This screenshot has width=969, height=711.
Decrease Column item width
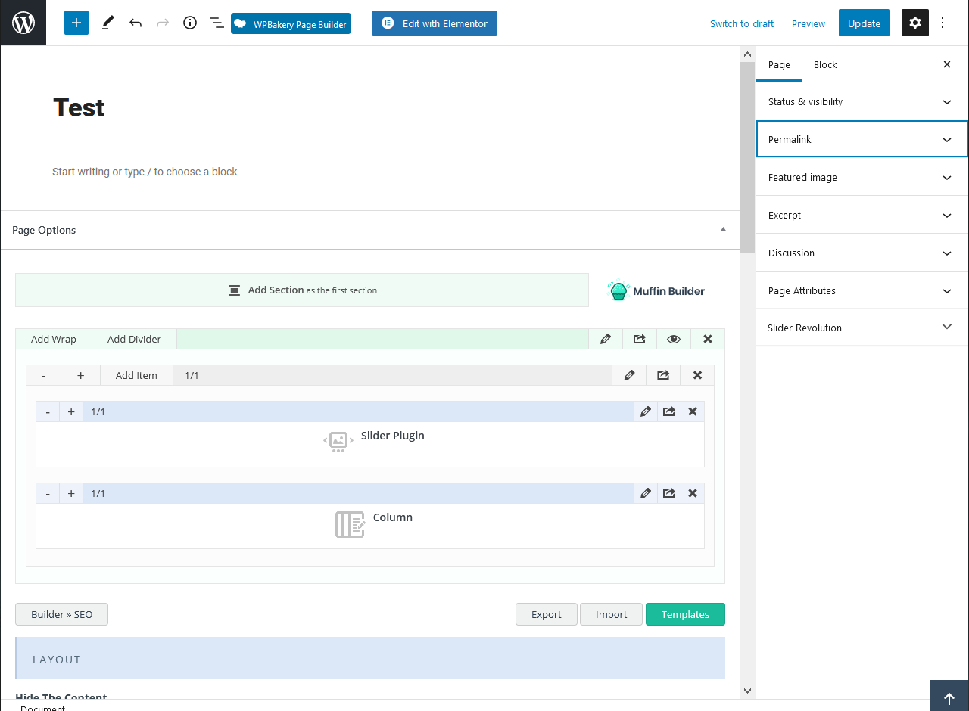48,493
